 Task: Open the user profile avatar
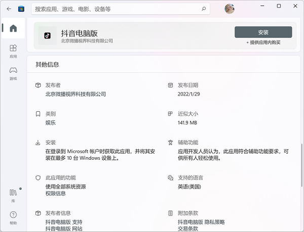(230, 9)
